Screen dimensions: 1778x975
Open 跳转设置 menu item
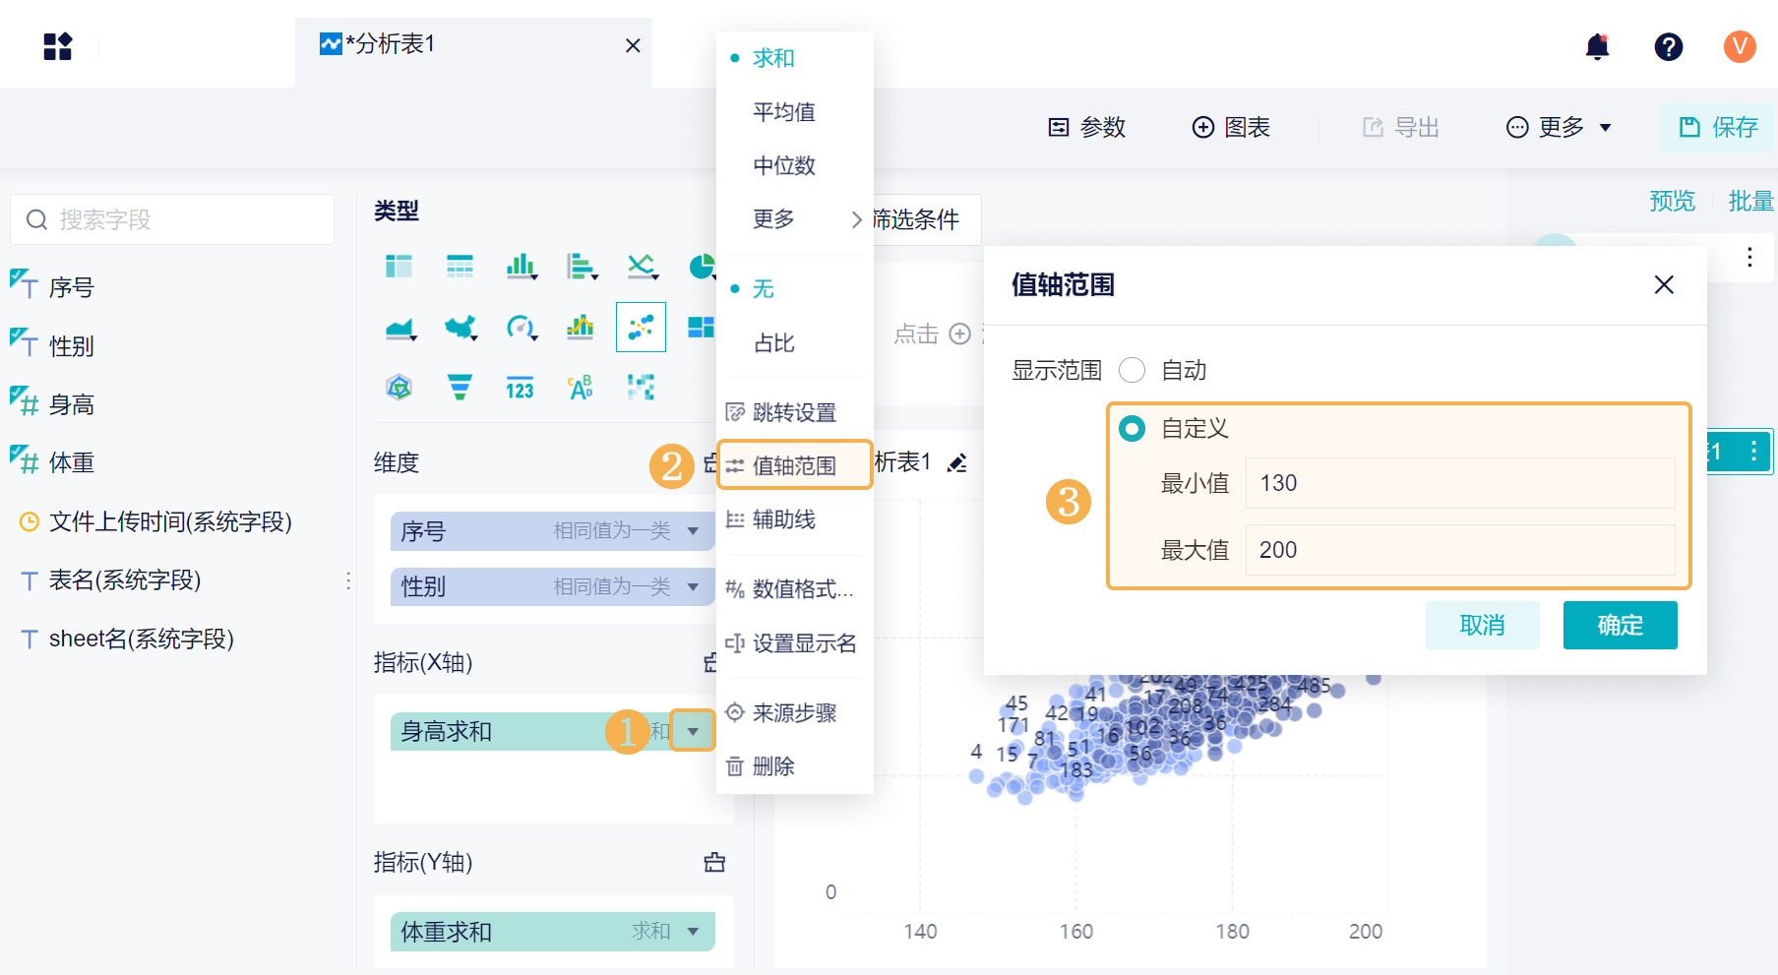point(795,412)
